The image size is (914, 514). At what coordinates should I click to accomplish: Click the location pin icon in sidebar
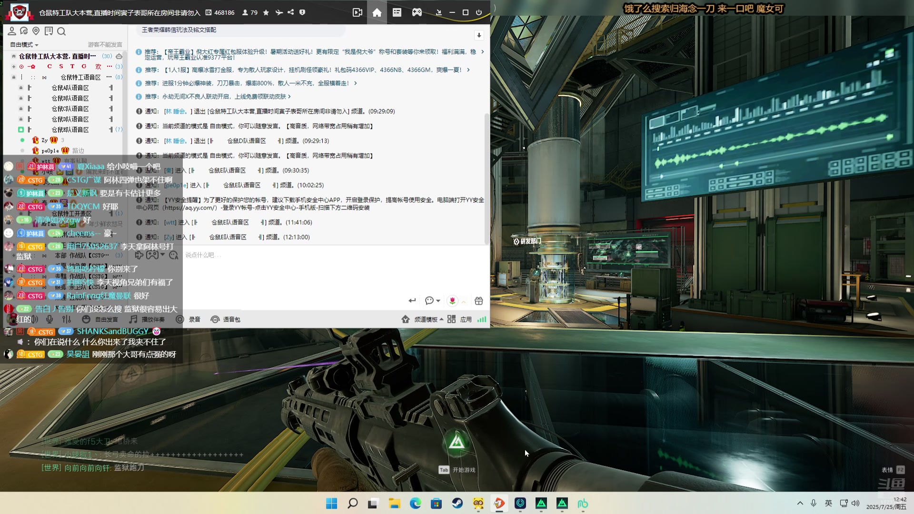coord(36,31)
